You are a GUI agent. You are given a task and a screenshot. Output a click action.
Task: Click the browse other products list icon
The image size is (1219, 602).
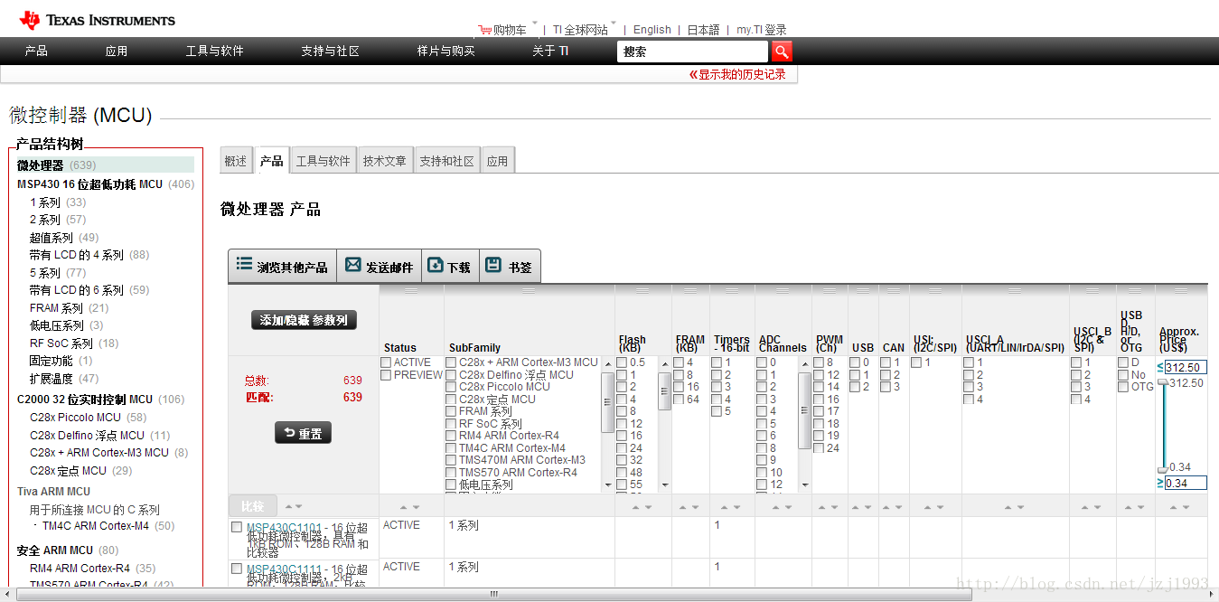coord(244,265)
